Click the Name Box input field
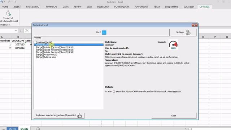Viewport: 231px width, 130px height. point(7,31)
